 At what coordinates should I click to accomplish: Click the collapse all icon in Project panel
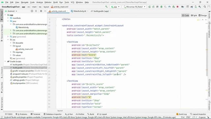point(36,11)
